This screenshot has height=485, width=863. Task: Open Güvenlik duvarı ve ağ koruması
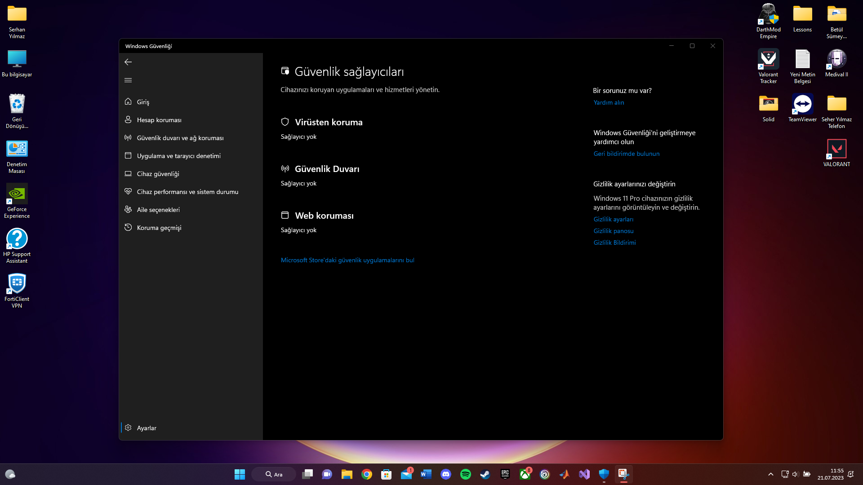[x=180, y=138]
